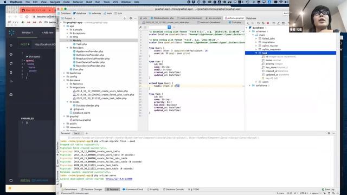Click the Run query play button in GraphQL client

pos(33,56)
